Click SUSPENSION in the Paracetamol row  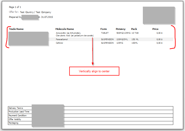point(107,39)
